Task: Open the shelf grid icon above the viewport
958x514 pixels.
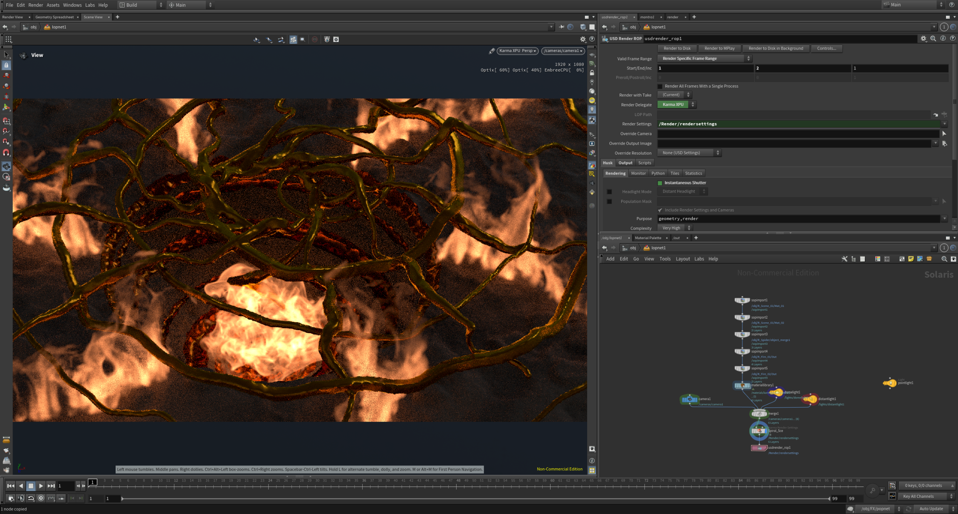Action: [8, 39]
